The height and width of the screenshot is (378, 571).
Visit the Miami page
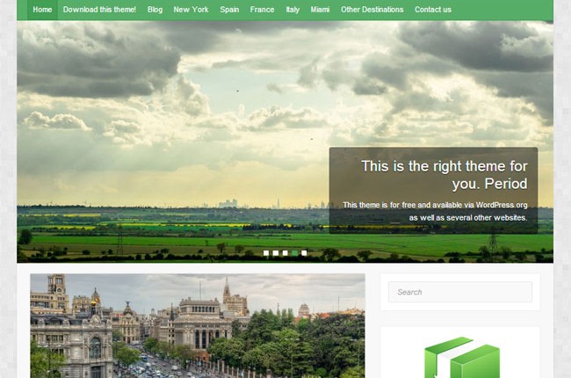click(320, 10)
